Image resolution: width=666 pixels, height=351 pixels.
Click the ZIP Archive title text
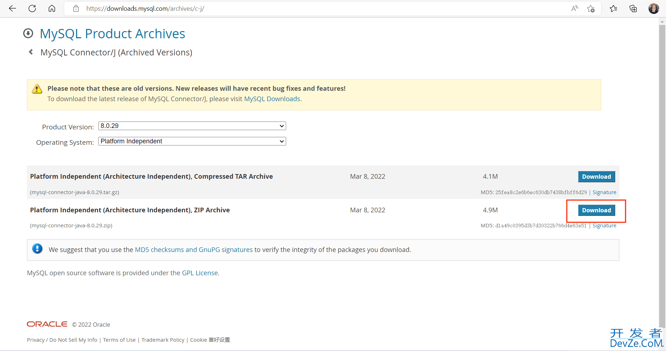tap(130, 210)
